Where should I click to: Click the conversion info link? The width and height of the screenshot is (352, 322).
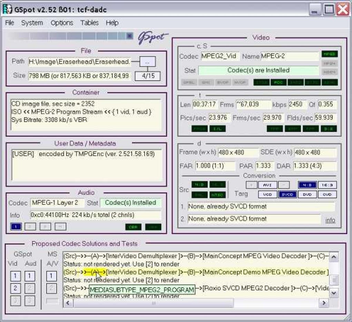pyautogui.click(x=330, y=220)
